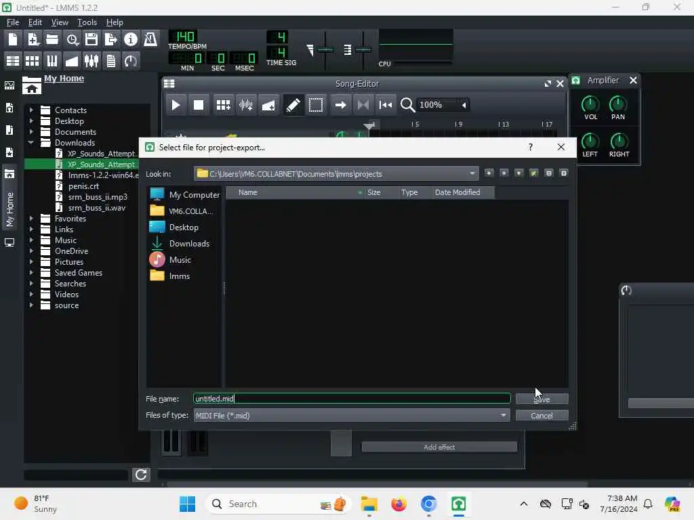Click the save project floppy icon

(91, 40)
